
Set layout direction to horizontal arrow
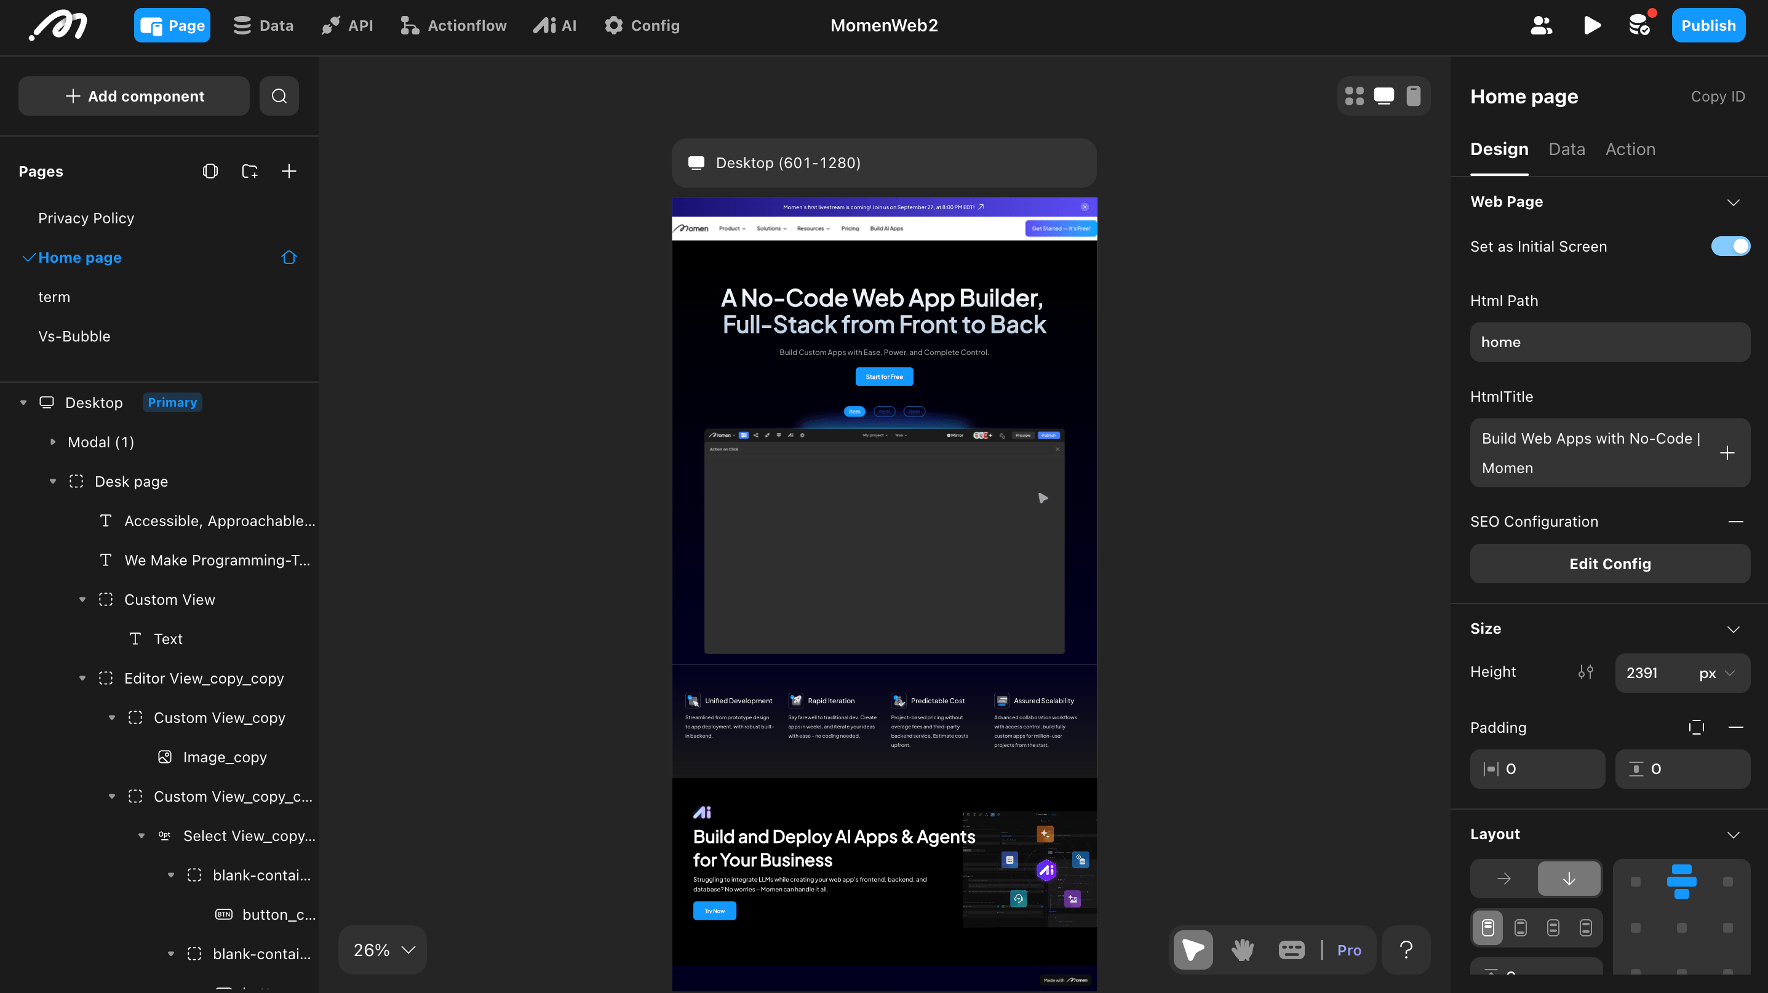(1503, 879)
